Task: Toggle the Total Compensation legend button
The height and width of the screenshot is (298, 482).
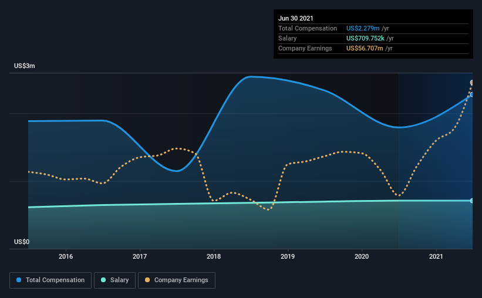Action: pos(50,280)
